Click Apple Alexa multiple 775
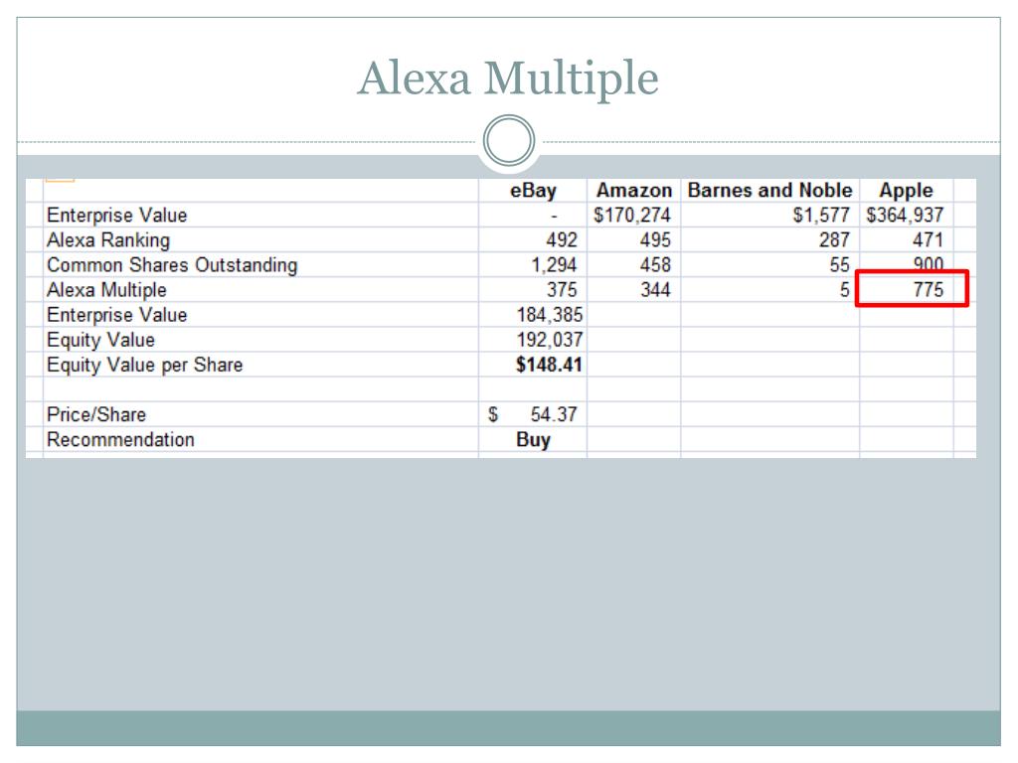 pos(928,290)
